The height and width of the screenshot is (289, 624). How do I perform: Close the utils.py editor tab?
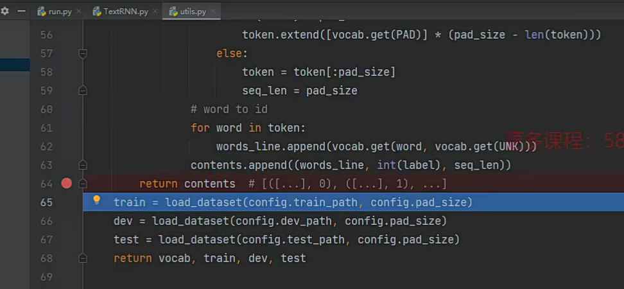point(214,12)
